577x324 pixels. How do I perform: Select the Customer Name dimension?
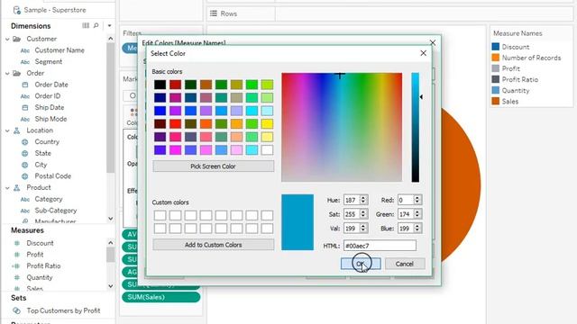(x=60, y=50)
